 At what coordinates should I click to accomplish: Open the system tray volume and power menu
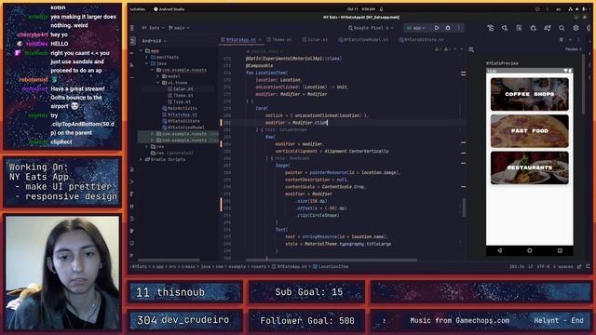click(x=576, y=9)
